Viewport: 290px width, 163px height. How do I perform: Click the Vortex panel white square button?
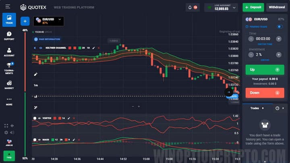click(x=35, y=118)
